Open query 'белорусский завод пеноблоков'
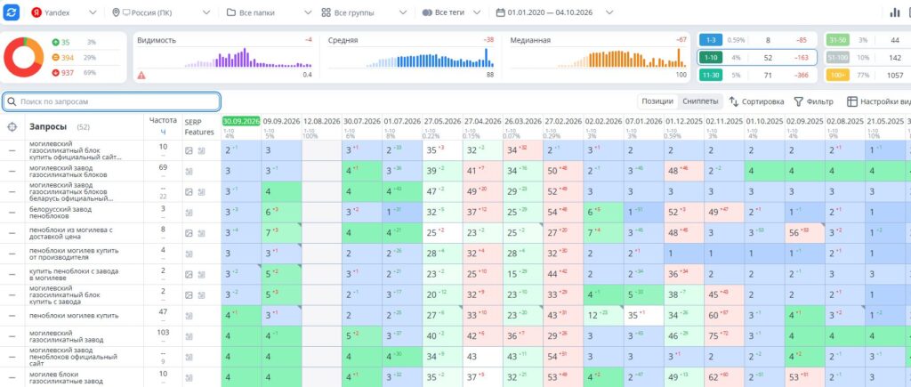The image size is (911, 387). [60, 213]
